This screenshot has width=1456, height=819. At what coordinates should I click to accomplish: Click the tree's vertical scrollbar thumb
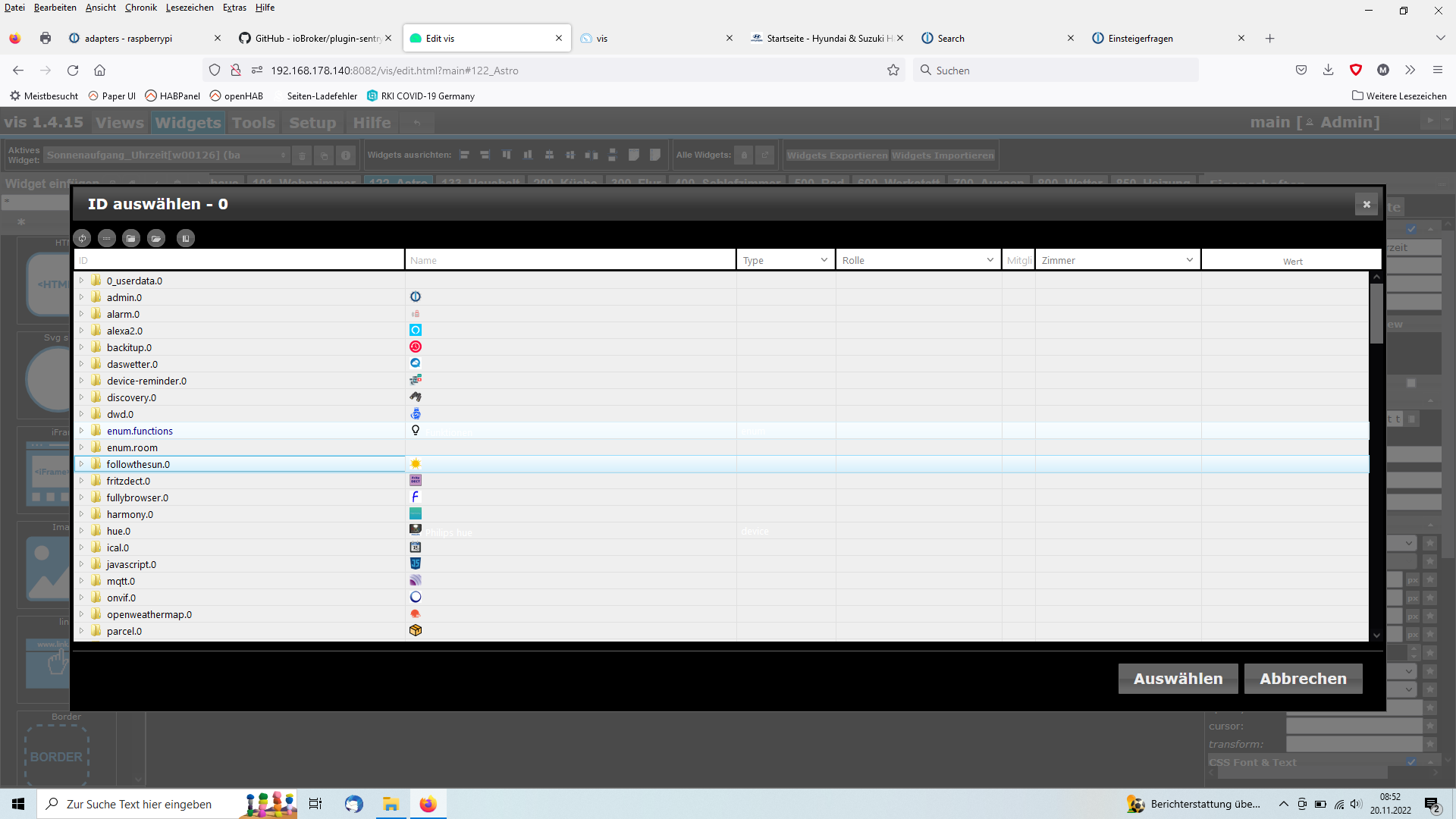1376,313
